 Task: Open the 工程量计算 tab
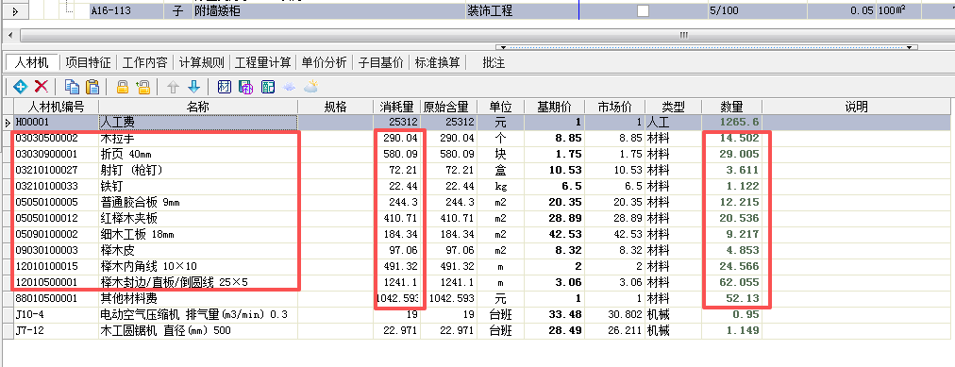coord(263,62)
